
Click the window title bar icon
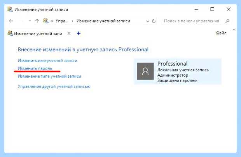[x=10, y=9]
